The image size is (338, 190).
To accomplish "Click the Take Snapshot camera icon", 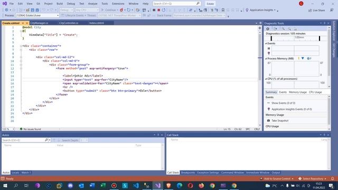I will coord(268,121).
